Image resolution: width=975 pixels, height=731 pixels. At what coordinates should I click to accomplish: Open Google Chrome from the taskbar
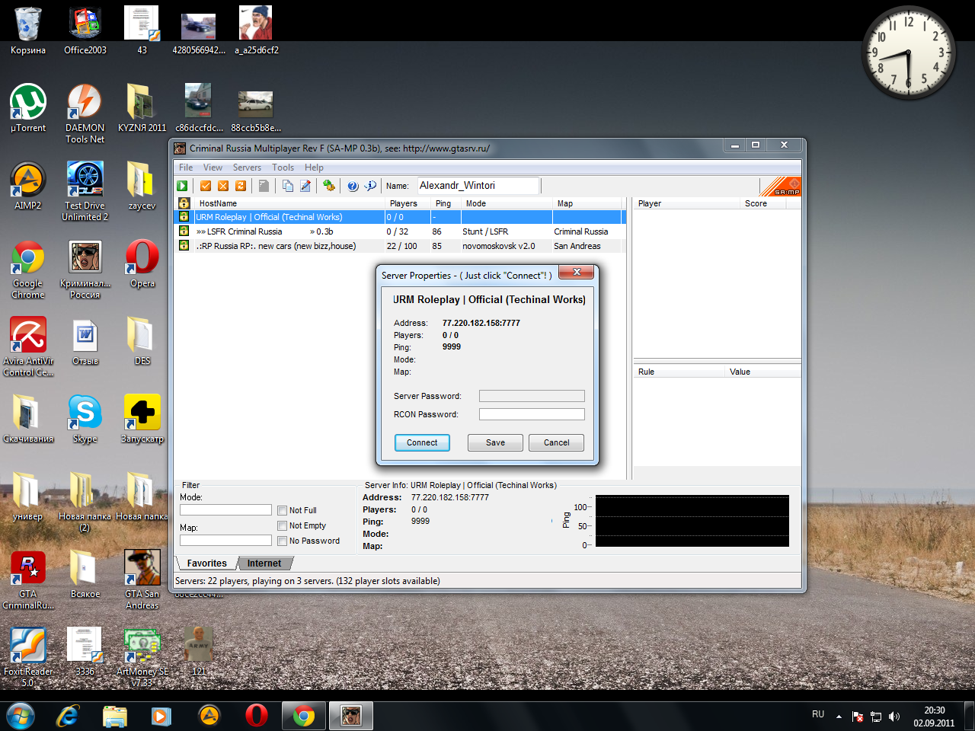[x=304, y=716]
